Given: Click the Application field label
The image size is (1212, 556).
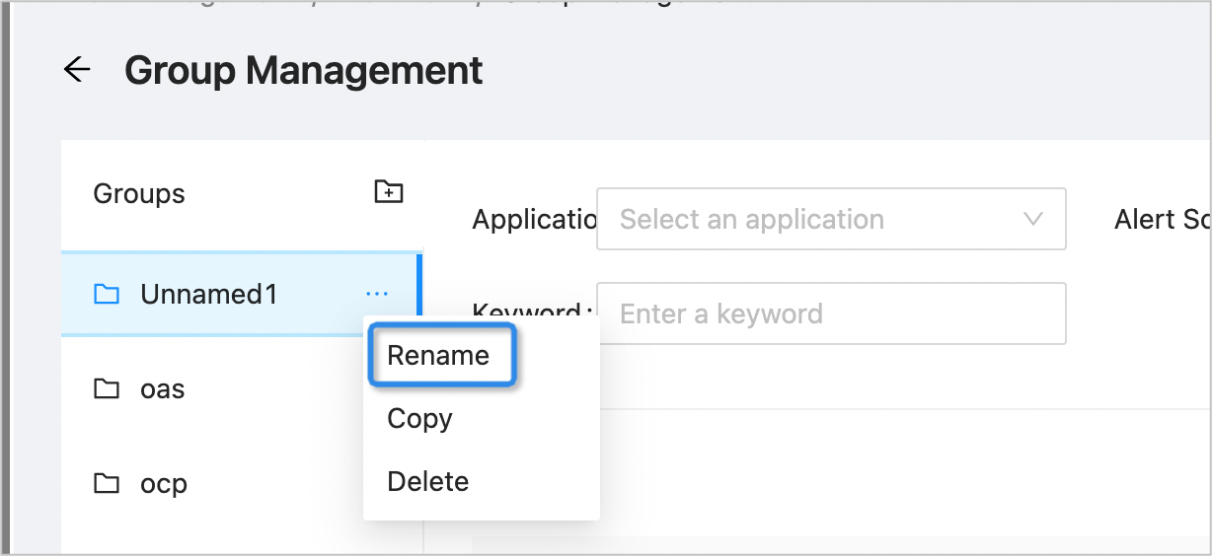Looking at the screenshot, I should point(533,220).
